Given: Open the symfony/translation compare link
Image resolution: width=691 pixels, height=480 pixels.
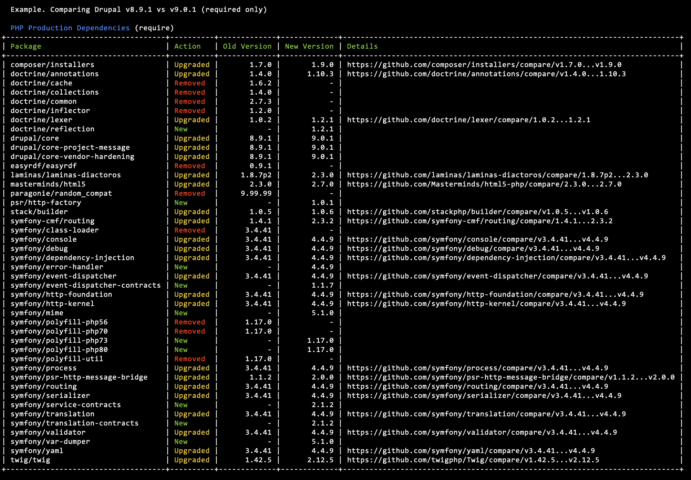Looking at the screenshot, I should coord(486,414).
